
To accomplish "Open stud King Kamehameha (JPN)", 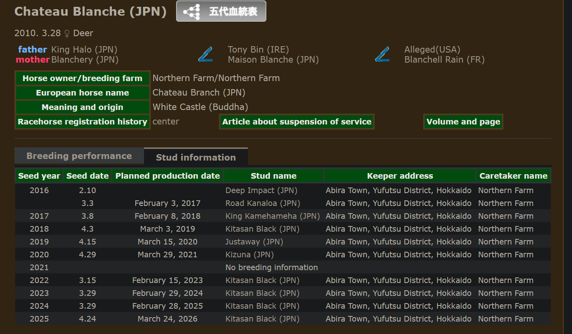I will click(x=273, y=216).
